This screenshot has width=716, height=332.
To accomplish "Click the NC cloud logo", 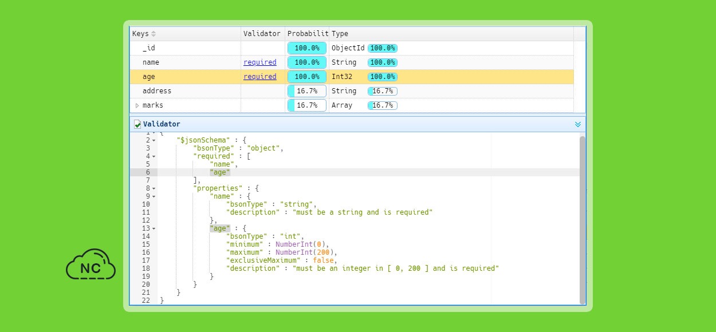I will click(x=91, y=264).
